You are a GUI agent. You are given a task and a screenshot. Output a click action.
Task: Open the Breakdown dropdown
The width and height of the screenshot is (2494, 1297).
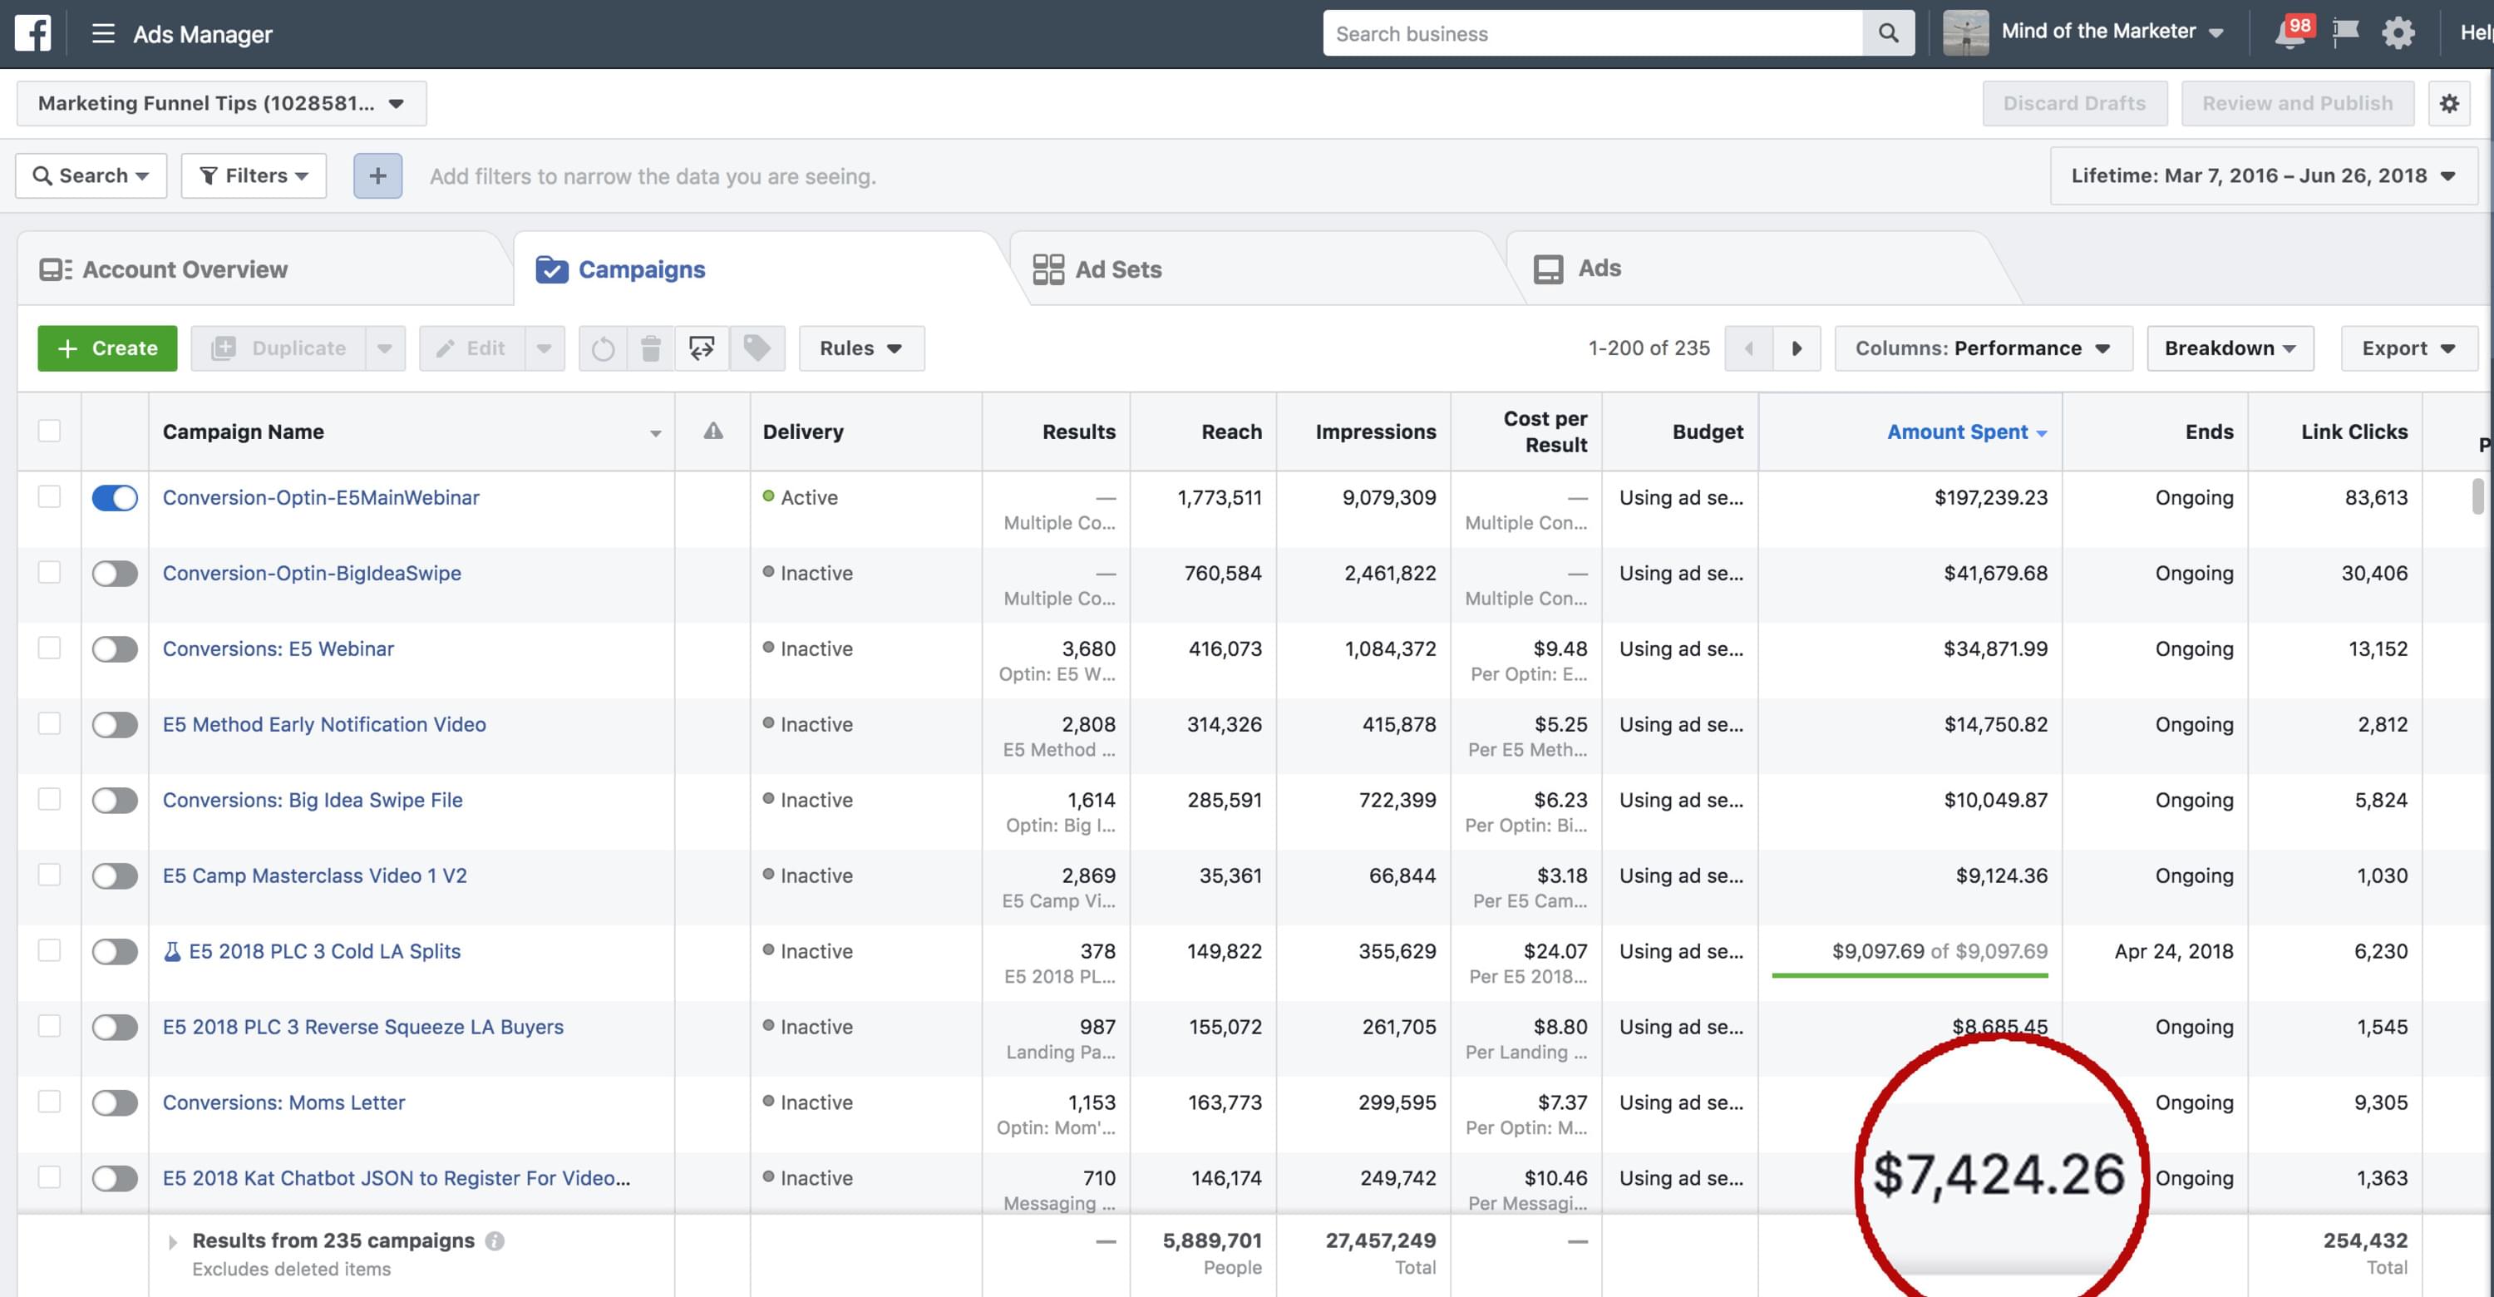pos(2230,348)
